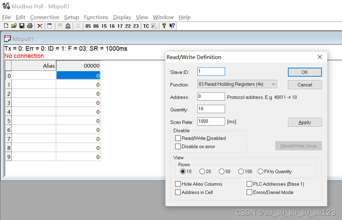Viewport: 342px width, 220px height.
Task: Enable the Read/Write Disabled checkbox
Action: pyautogui.click(x=178, y=138)
